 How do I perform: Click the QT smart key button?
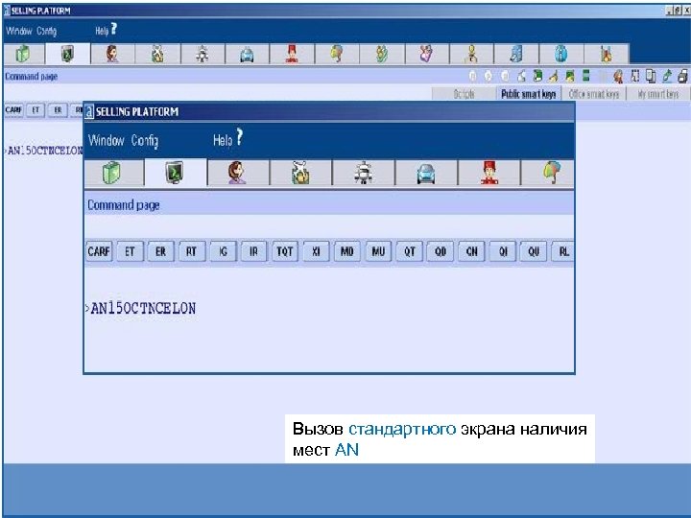click(x=410, y=251)
